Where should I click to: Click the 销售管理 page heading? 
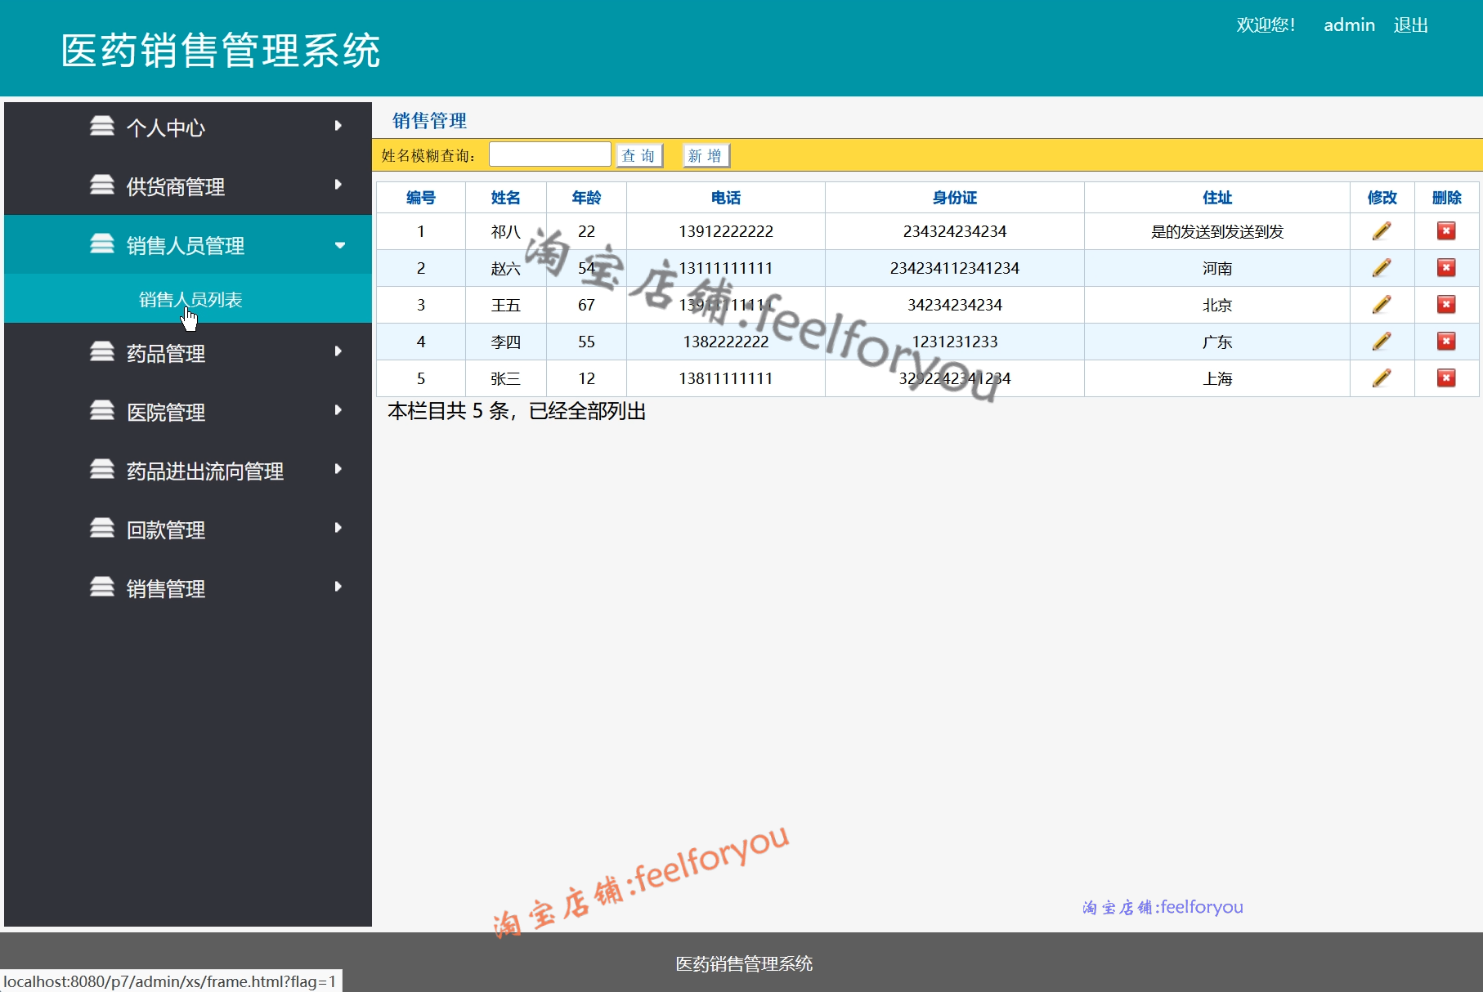click(x=429, y=121)
